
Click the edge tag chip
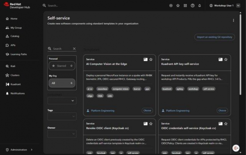click(x=90, y=96)
